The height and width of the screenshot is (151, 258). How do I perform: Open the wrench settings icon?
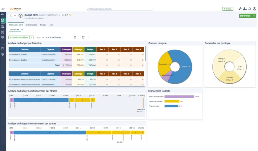[x=240, y=9]
